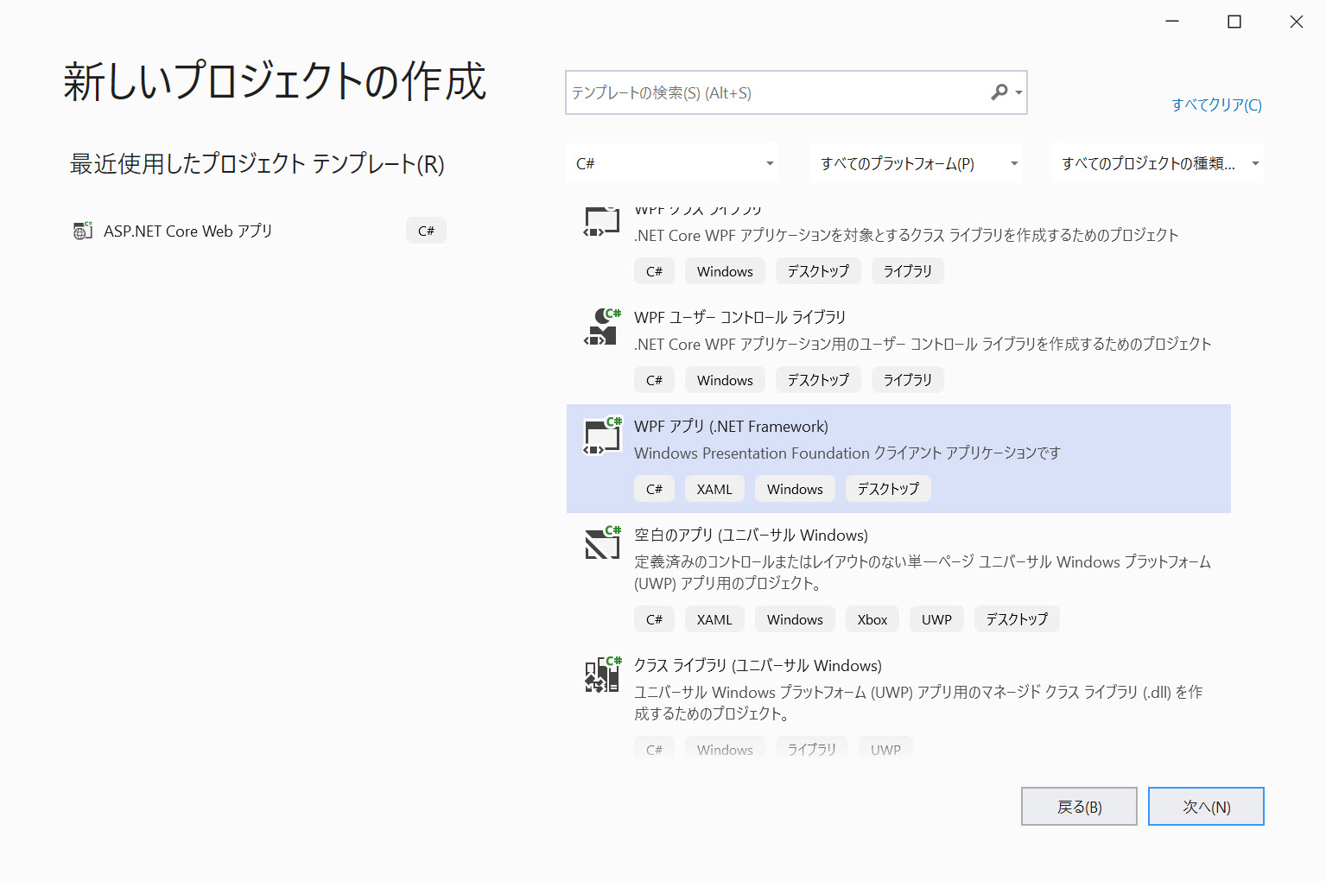This screenshot has height=881, width=1326.
Task: Click 次へ(N) button
Action: [x=1206, y=806]
